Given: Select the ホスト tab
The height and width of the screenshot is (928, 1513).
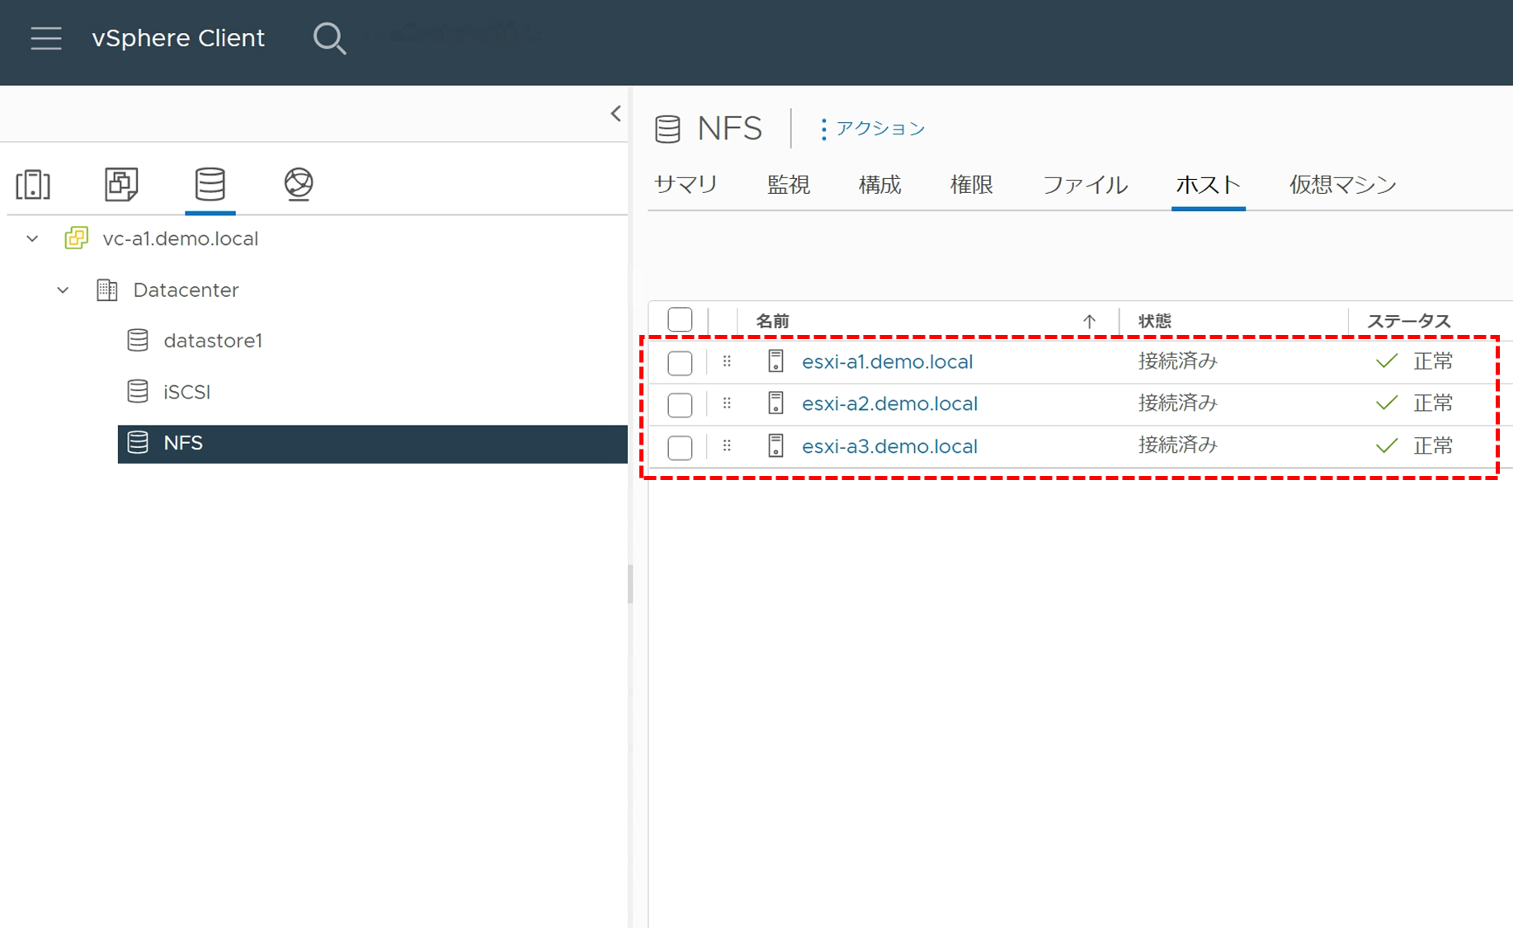Looking at the screenshot, I should coord(1208,185).
